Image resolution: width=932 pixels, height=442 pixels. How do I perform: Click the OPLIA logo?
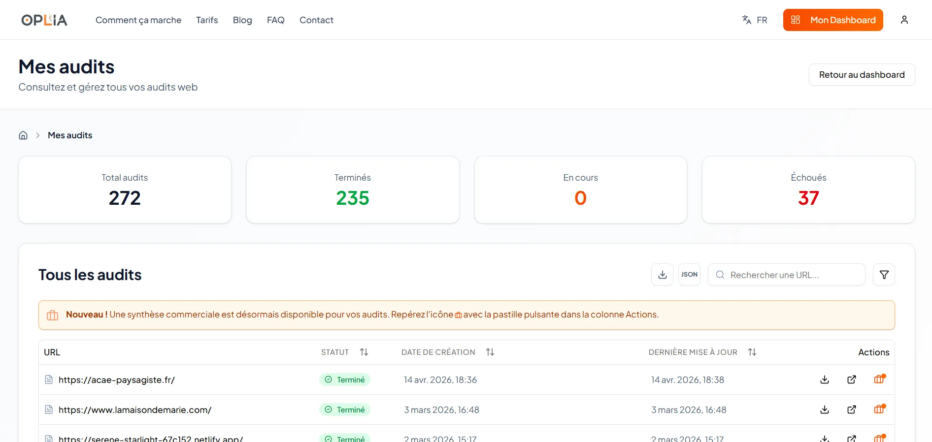[x=44, y=20]
